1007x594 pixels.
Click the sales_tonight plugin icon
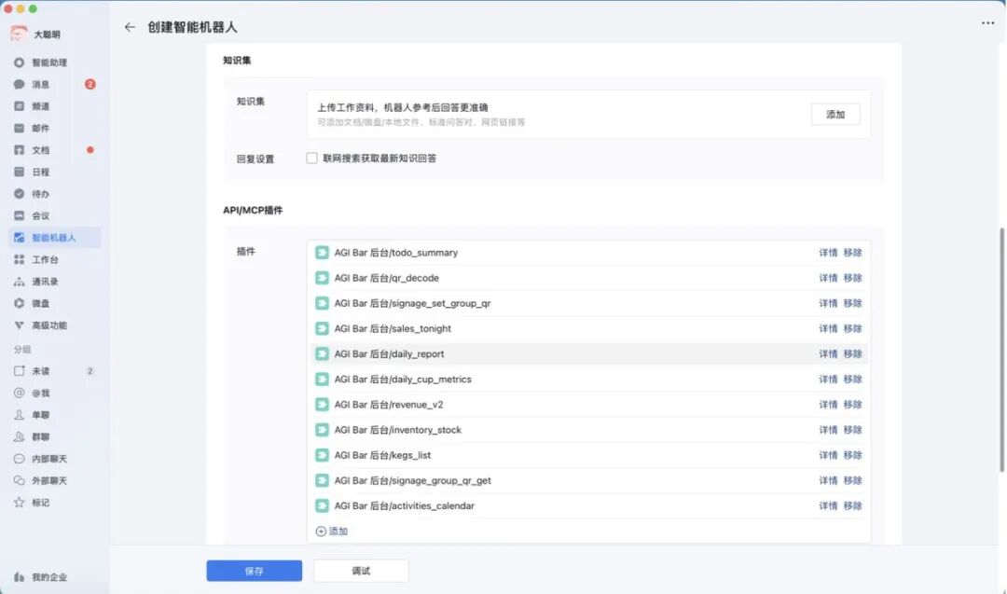click(x=322, y=328)
